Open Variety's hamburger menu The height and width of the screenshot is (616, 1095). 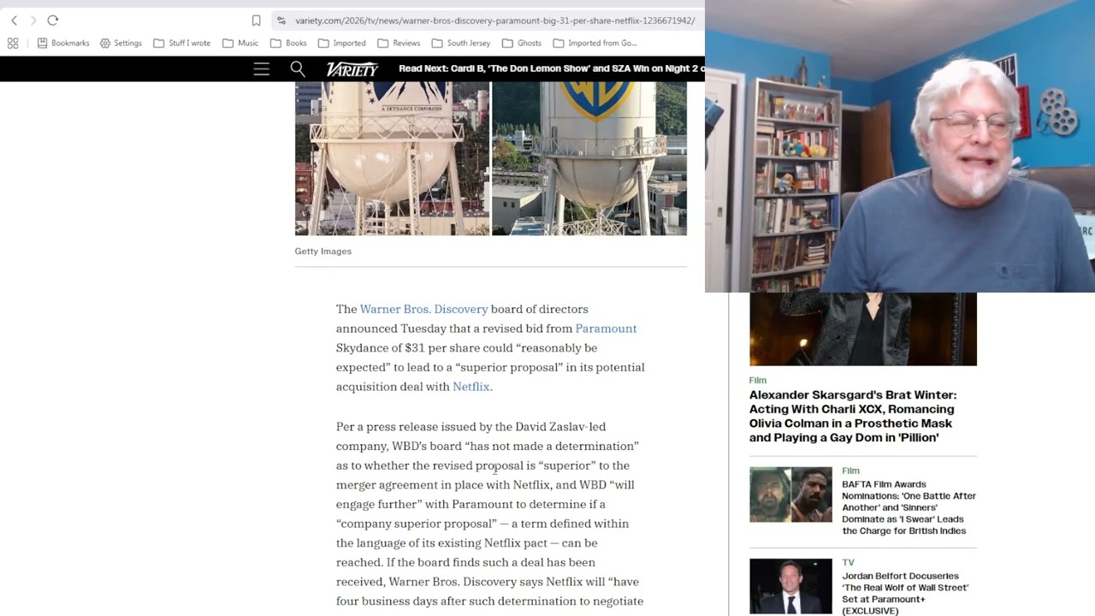tap(262, 69)
